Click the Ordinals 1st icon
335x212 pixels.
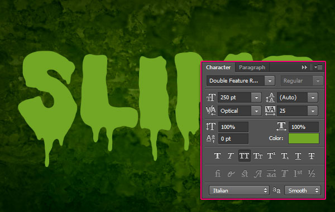(298, 174)
